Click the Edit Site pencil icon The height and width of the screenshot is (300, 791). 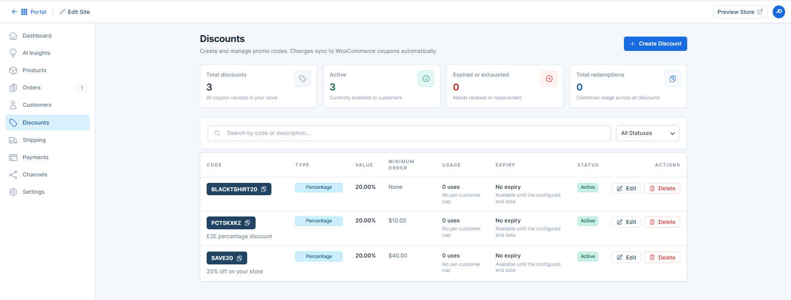tap(62, 12)
